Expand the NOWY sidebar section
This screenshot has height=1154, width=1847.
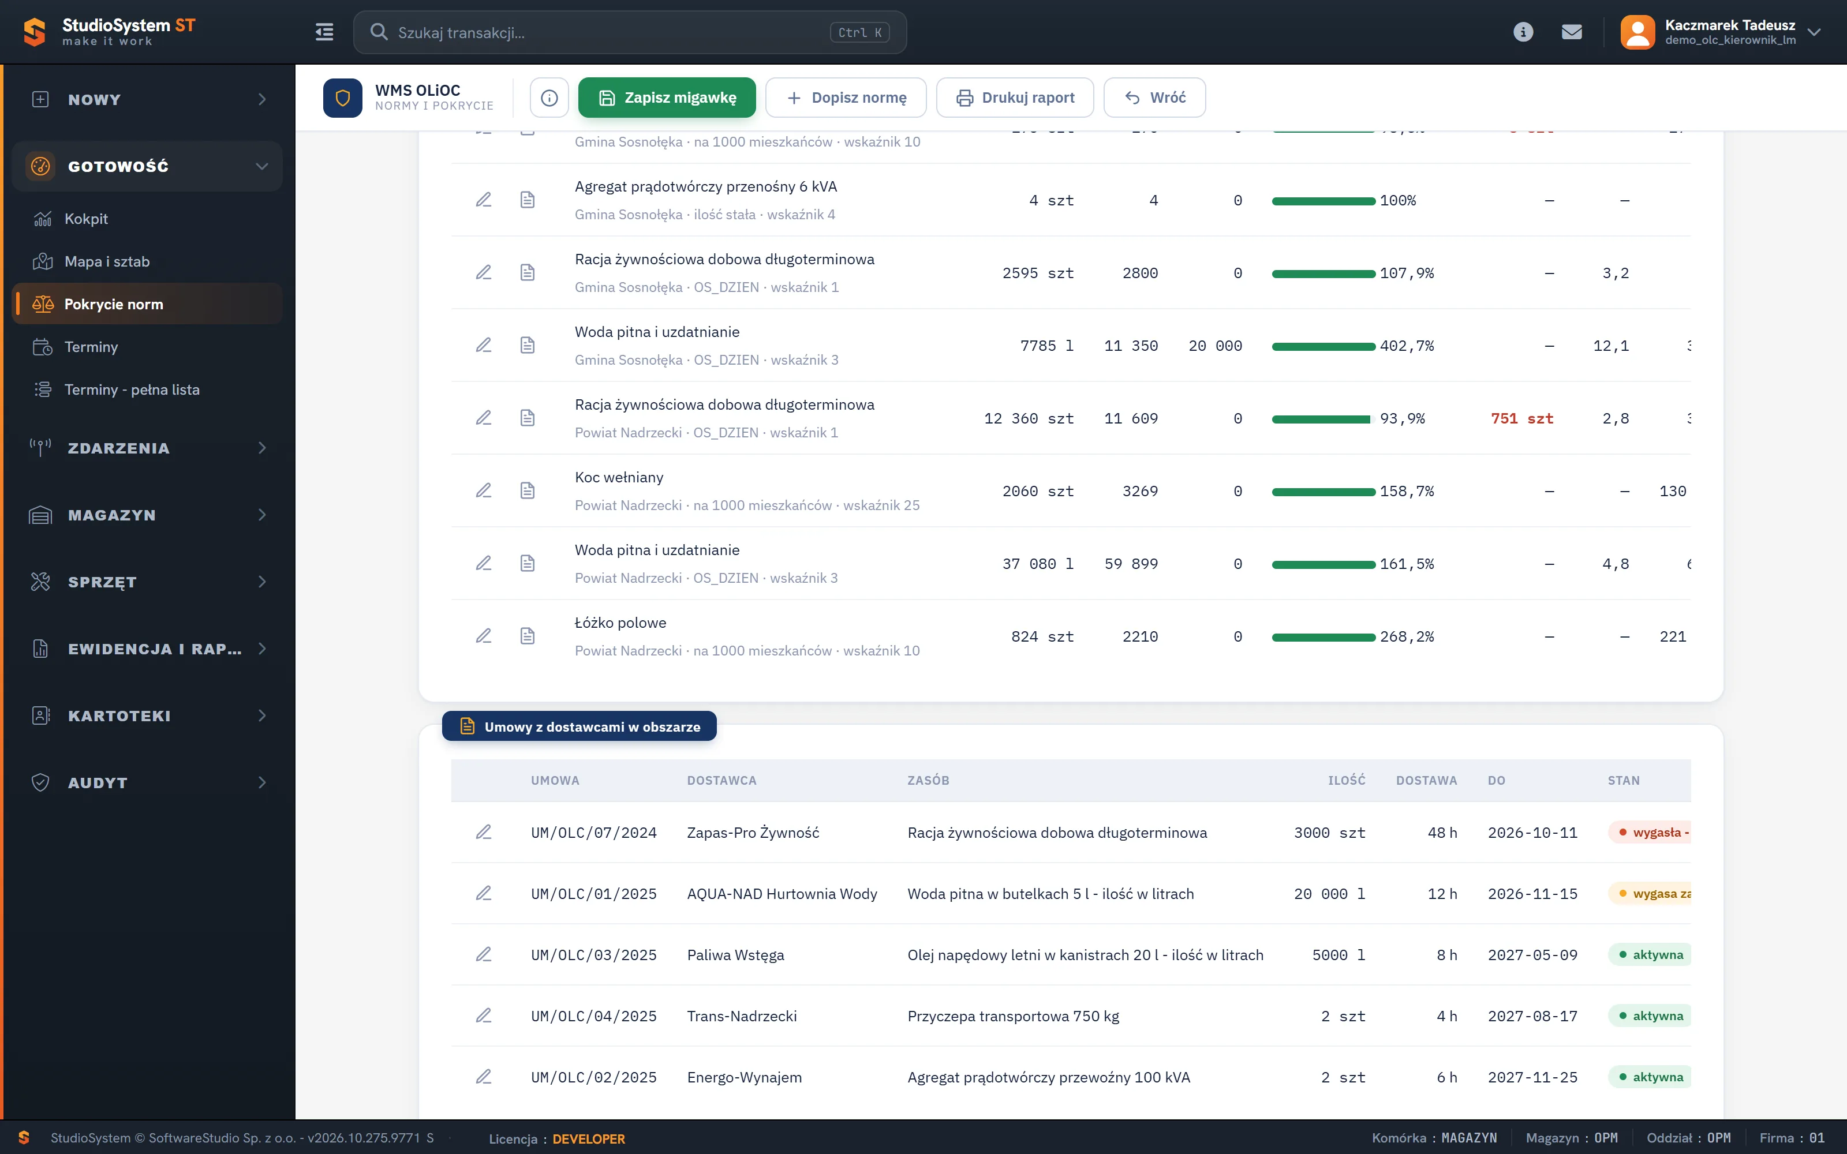click(147, 99)
